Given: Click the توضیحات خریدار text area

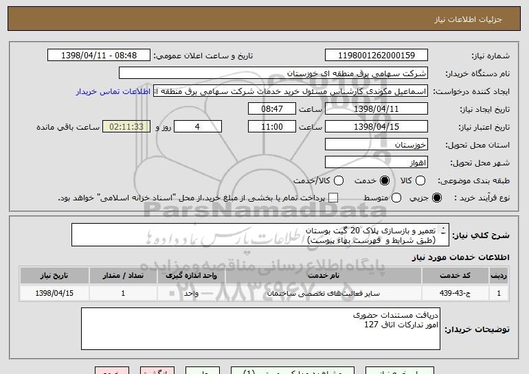Looking at the screenshot, I should 260,329.
